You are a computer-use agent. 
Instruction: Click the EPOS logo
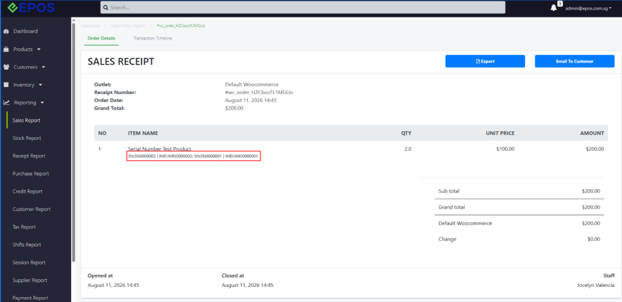coord(31,8)
